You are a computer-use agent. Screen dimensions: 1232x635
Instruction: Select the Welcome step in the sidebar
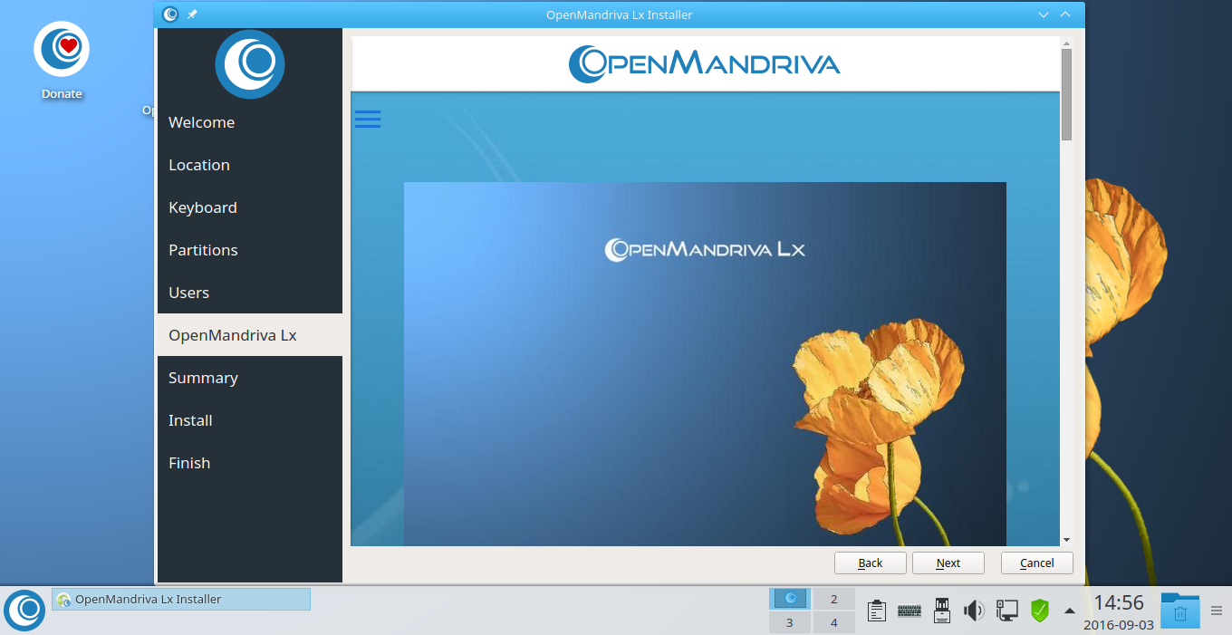[250, 122]
